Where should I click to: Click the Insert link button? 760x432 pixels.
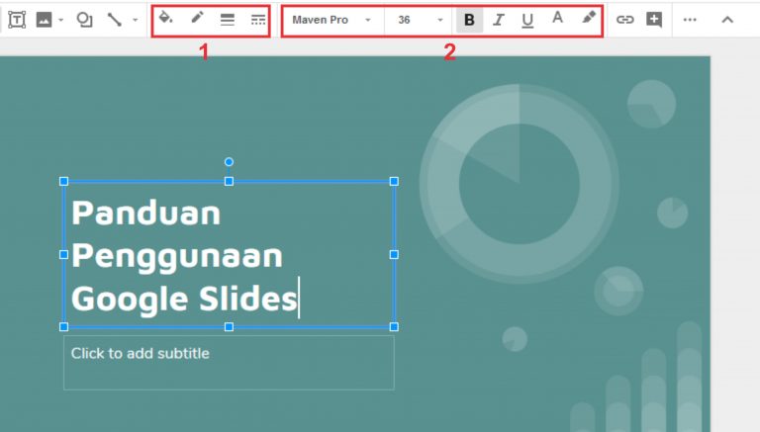(624, 20)
